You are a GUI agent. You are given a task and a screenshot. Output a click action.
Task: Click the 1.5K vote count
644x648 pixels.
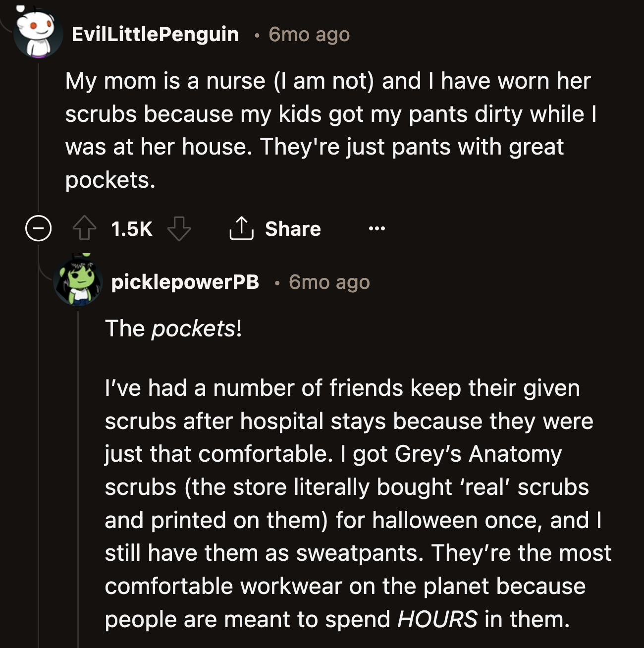pyautogui.click(x=131, y=228)
